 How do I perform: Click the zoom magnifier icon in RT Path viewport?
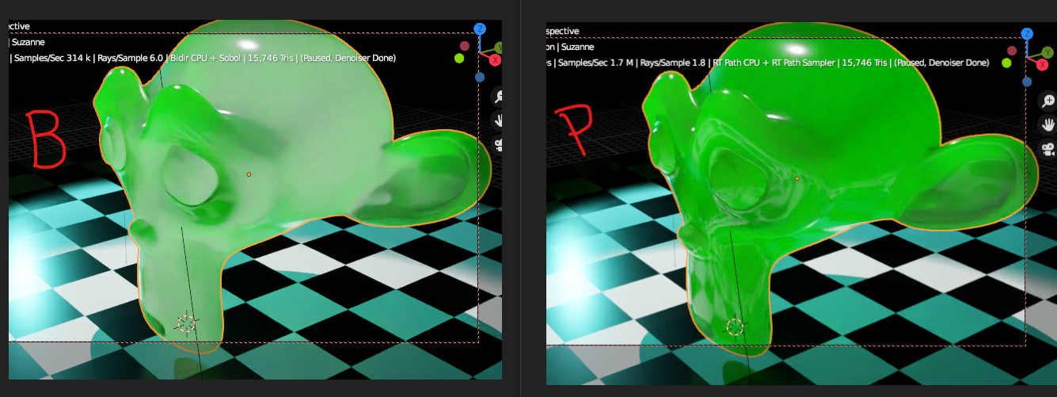(1047, 101)
